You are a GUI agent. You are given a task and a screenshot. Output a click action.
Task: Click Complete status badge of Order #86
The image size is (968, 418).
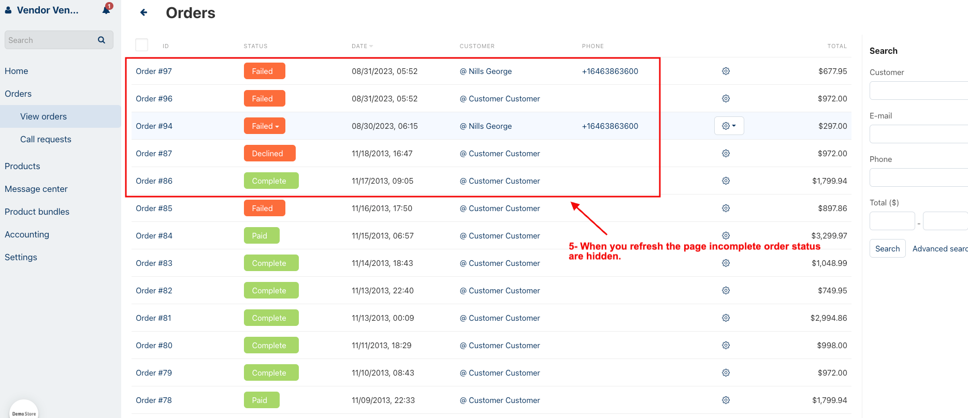tap(271, 181)
